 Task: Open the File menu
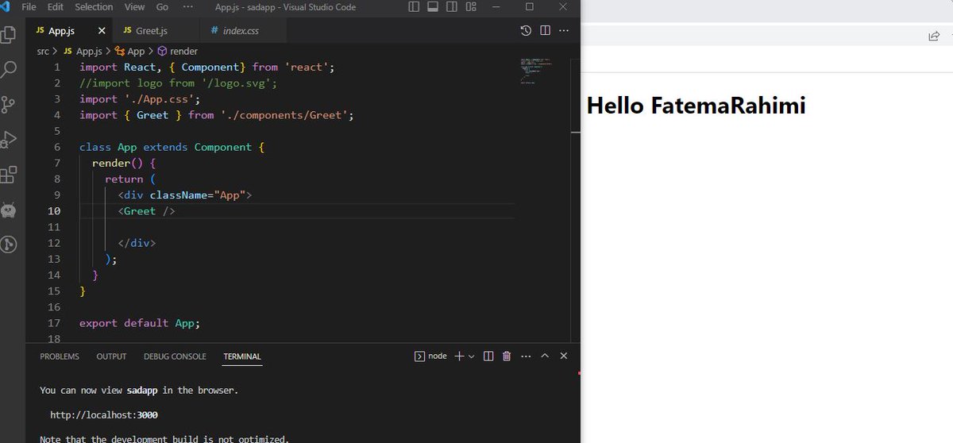tap(29, 7)
